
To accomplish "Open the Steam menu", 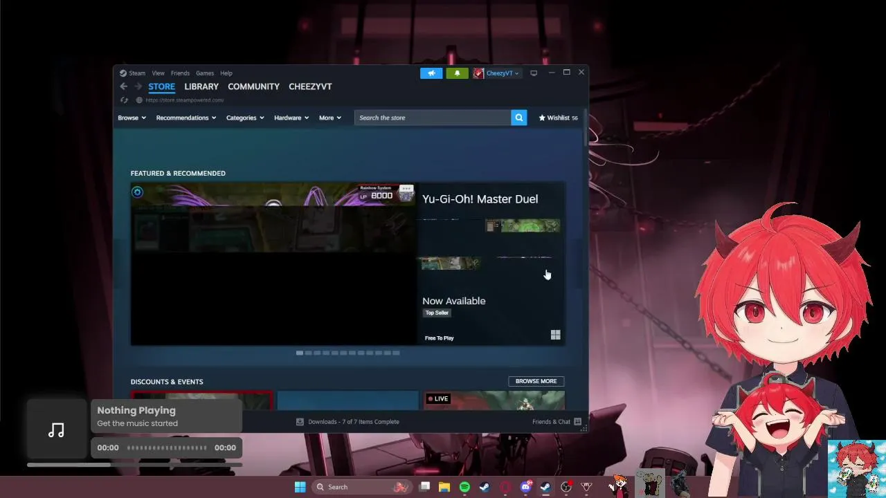I will pos(137,73).
